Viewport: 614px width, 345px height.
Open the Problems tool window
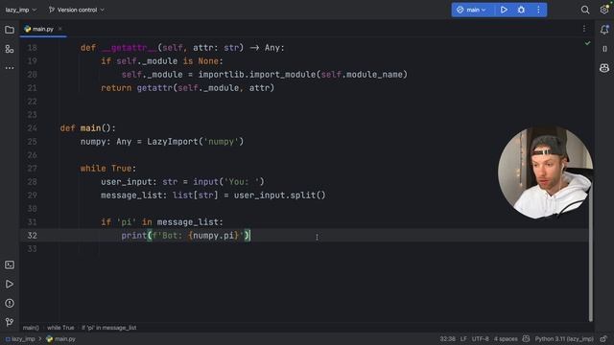[x=10, y=303]
